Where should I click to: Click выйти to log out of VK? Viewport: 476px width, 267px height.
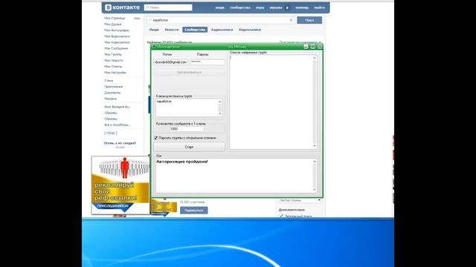click(x=319, y=7)
